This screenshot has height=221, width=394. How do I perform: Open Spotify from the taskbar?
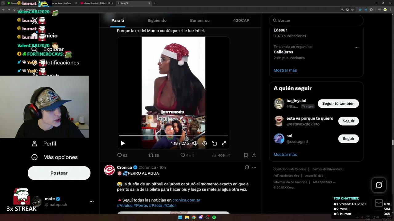point(214,217)
